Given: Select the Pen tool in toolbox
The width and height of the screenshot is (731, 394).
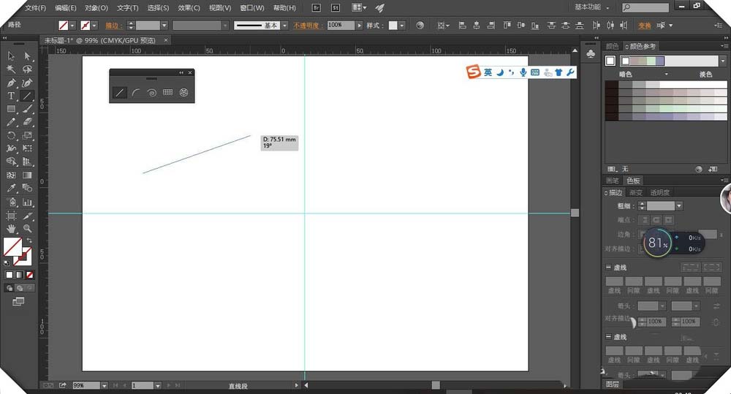Looking at the screenshot, I should pyautogui.click(x=12, y=82).
